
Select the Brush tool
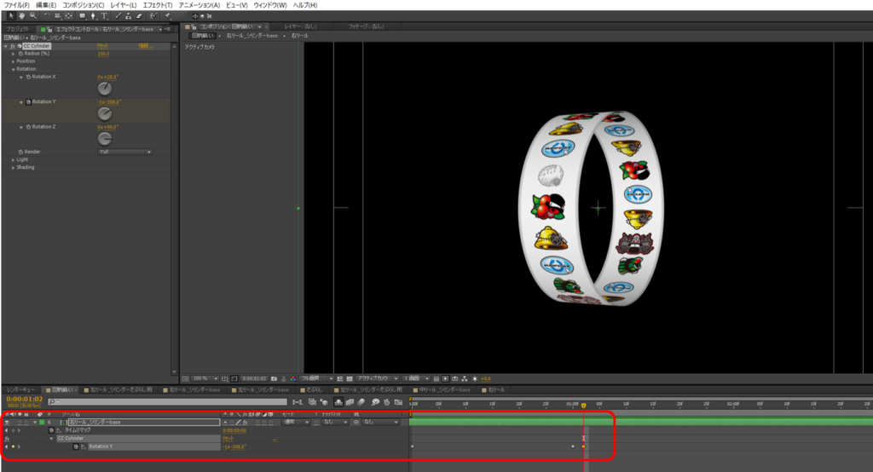point(118,15)
